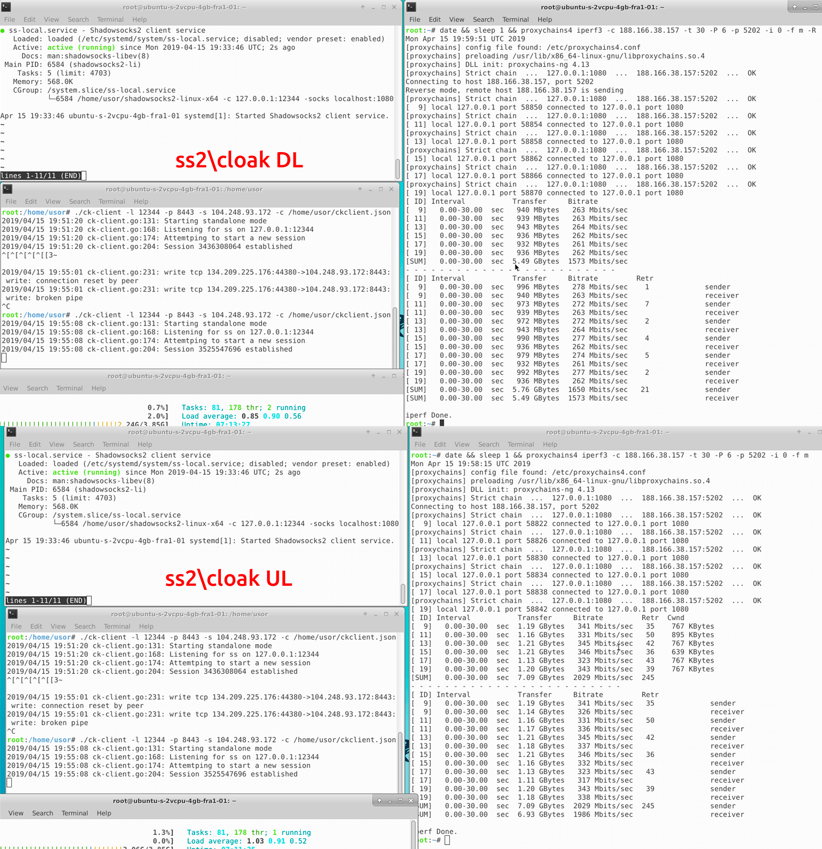
Task: Open Edit menu in iperf3 window dated 19:58:15
Action: [440, 445]
